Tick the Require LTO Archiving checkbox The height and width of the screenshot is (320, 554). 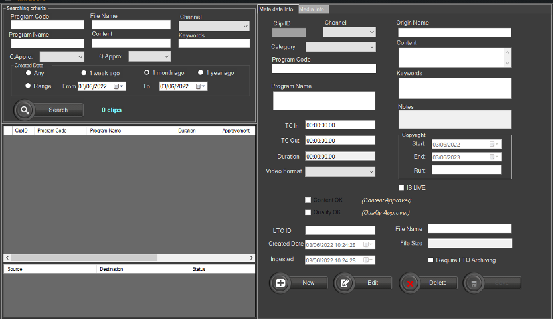431,260
